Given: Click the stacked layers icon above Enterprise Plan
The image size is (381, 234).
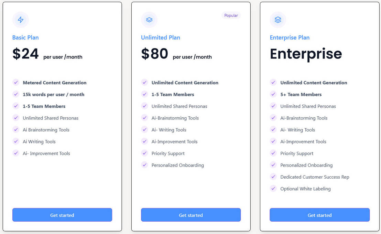Looking at the screenshot, I should pos(278,20).
